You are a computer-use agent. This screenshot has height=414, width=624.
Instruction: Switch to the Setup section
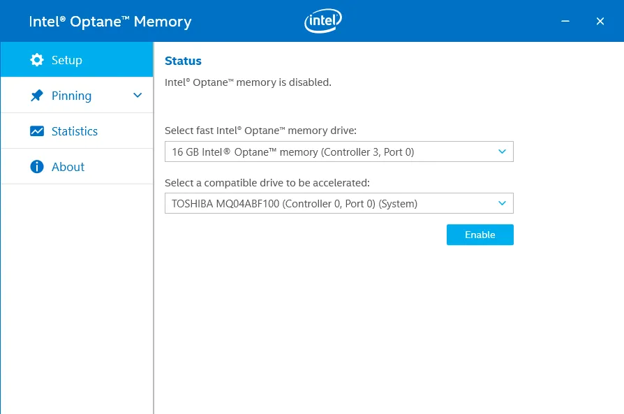(x=68, y=59)
